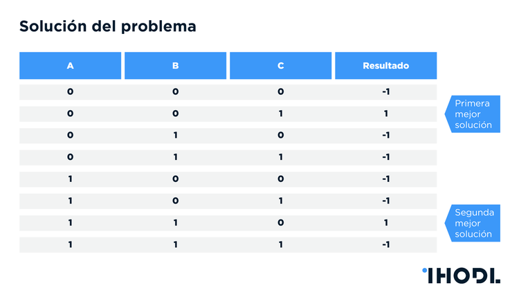Screen dimensions: 519x299
Task: Select column B cell in row 1 1 0
Action: 175,223
